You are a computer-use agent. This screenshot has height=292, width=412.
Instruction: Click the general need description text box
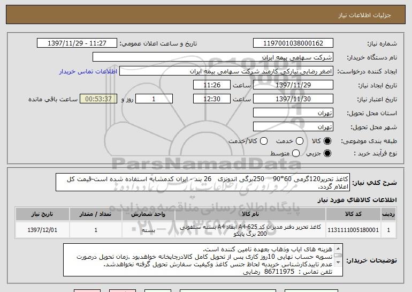click(x=203, y=182)
